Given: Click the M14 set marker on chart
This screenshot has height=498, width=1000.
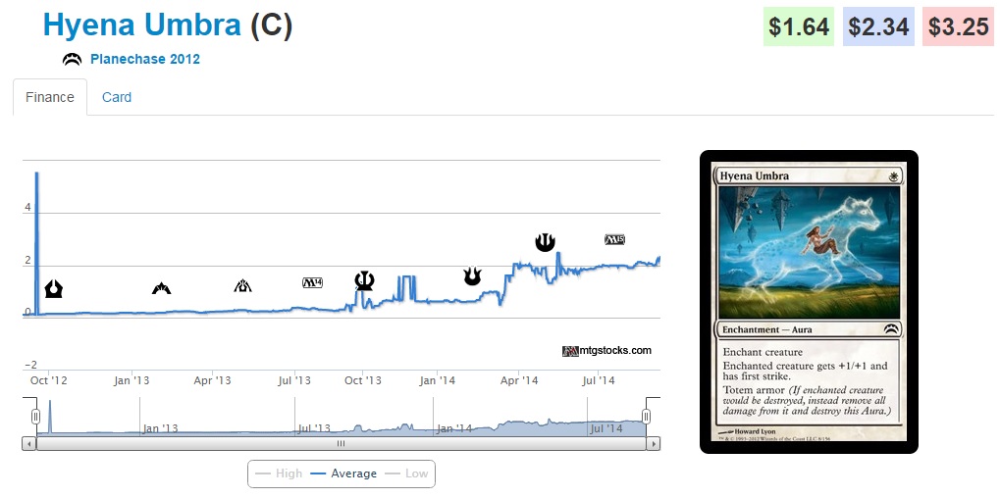Looking at the screenshot, I should pos(313,282).
